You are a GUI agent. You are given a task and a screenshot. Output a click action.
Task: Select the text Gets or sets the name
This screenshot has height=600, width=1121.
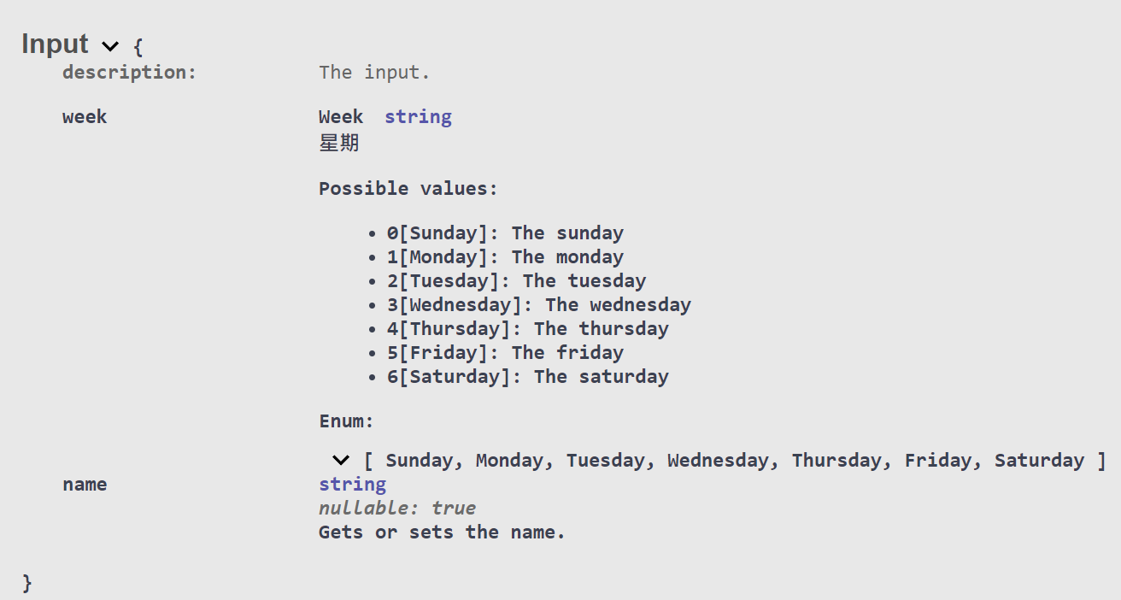tap(441, 532)
